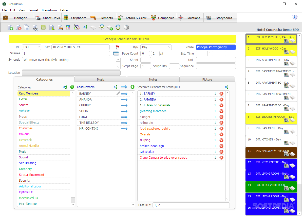Select green strip 14 EXT. LEDGE/4TH FLOOR
The height and width of the screenshot is (216, 302).
[x=271, y=187]
